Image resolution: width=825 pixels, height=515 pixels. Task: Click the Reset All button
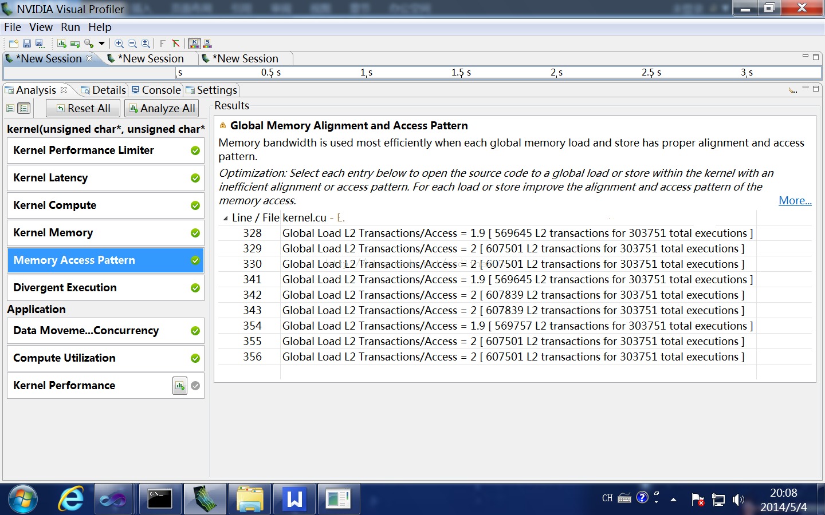pyautogui.click(x=83, y=108)
